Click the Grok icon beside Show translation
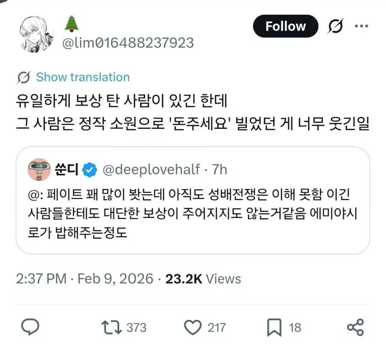 (24, 77)
